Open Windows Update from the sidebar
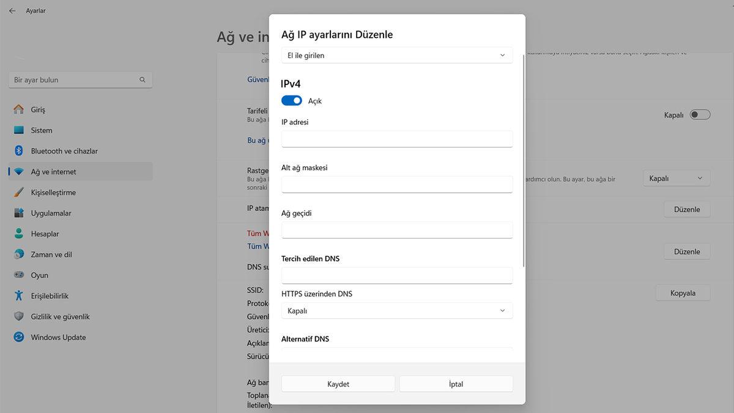Viewport: 734px width, 413px height. point(18,337)
